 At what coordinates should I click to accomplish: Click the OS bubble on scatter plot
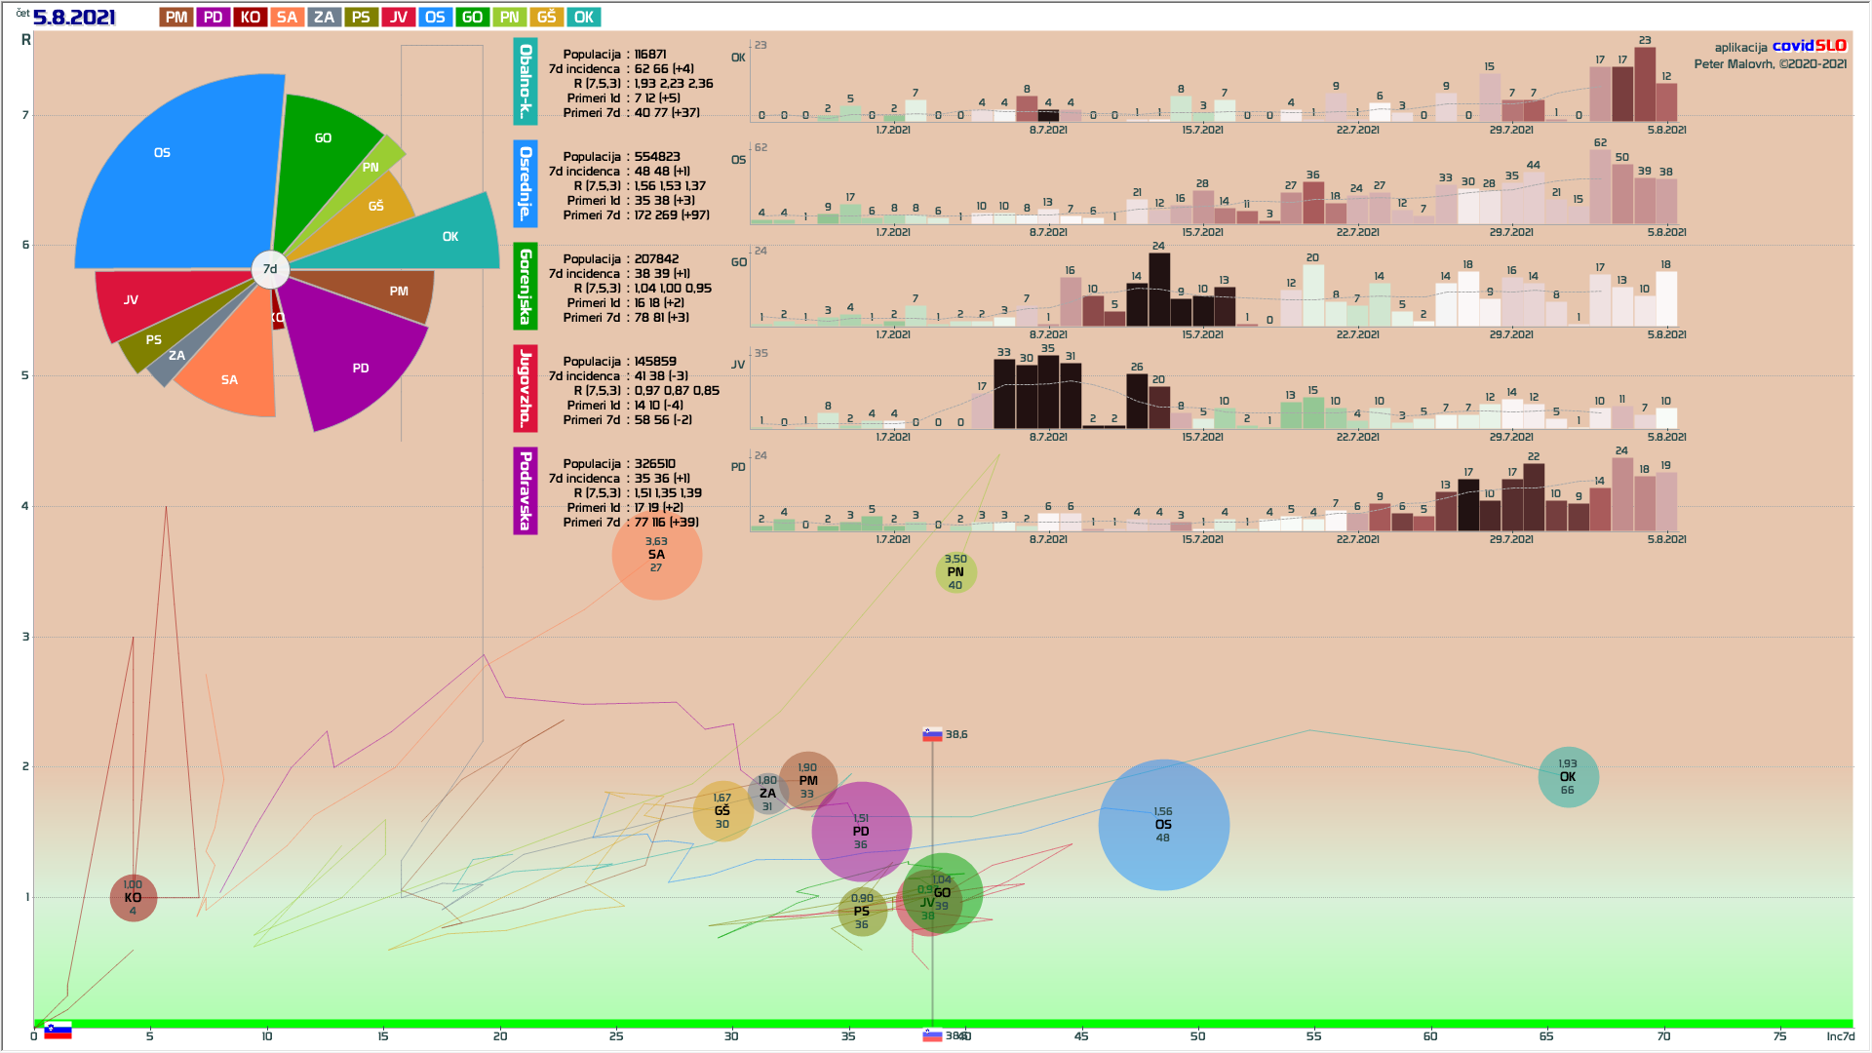pos(1163,825)
